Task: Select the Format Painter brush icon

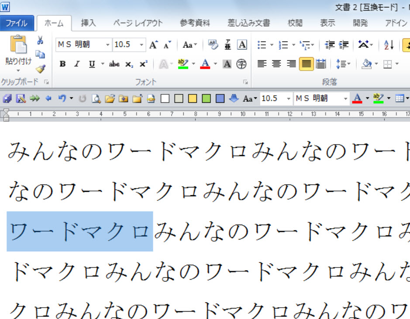Action: (40, 69)
